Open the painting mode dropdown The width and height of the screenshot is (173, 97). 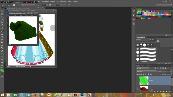point(28,5)
